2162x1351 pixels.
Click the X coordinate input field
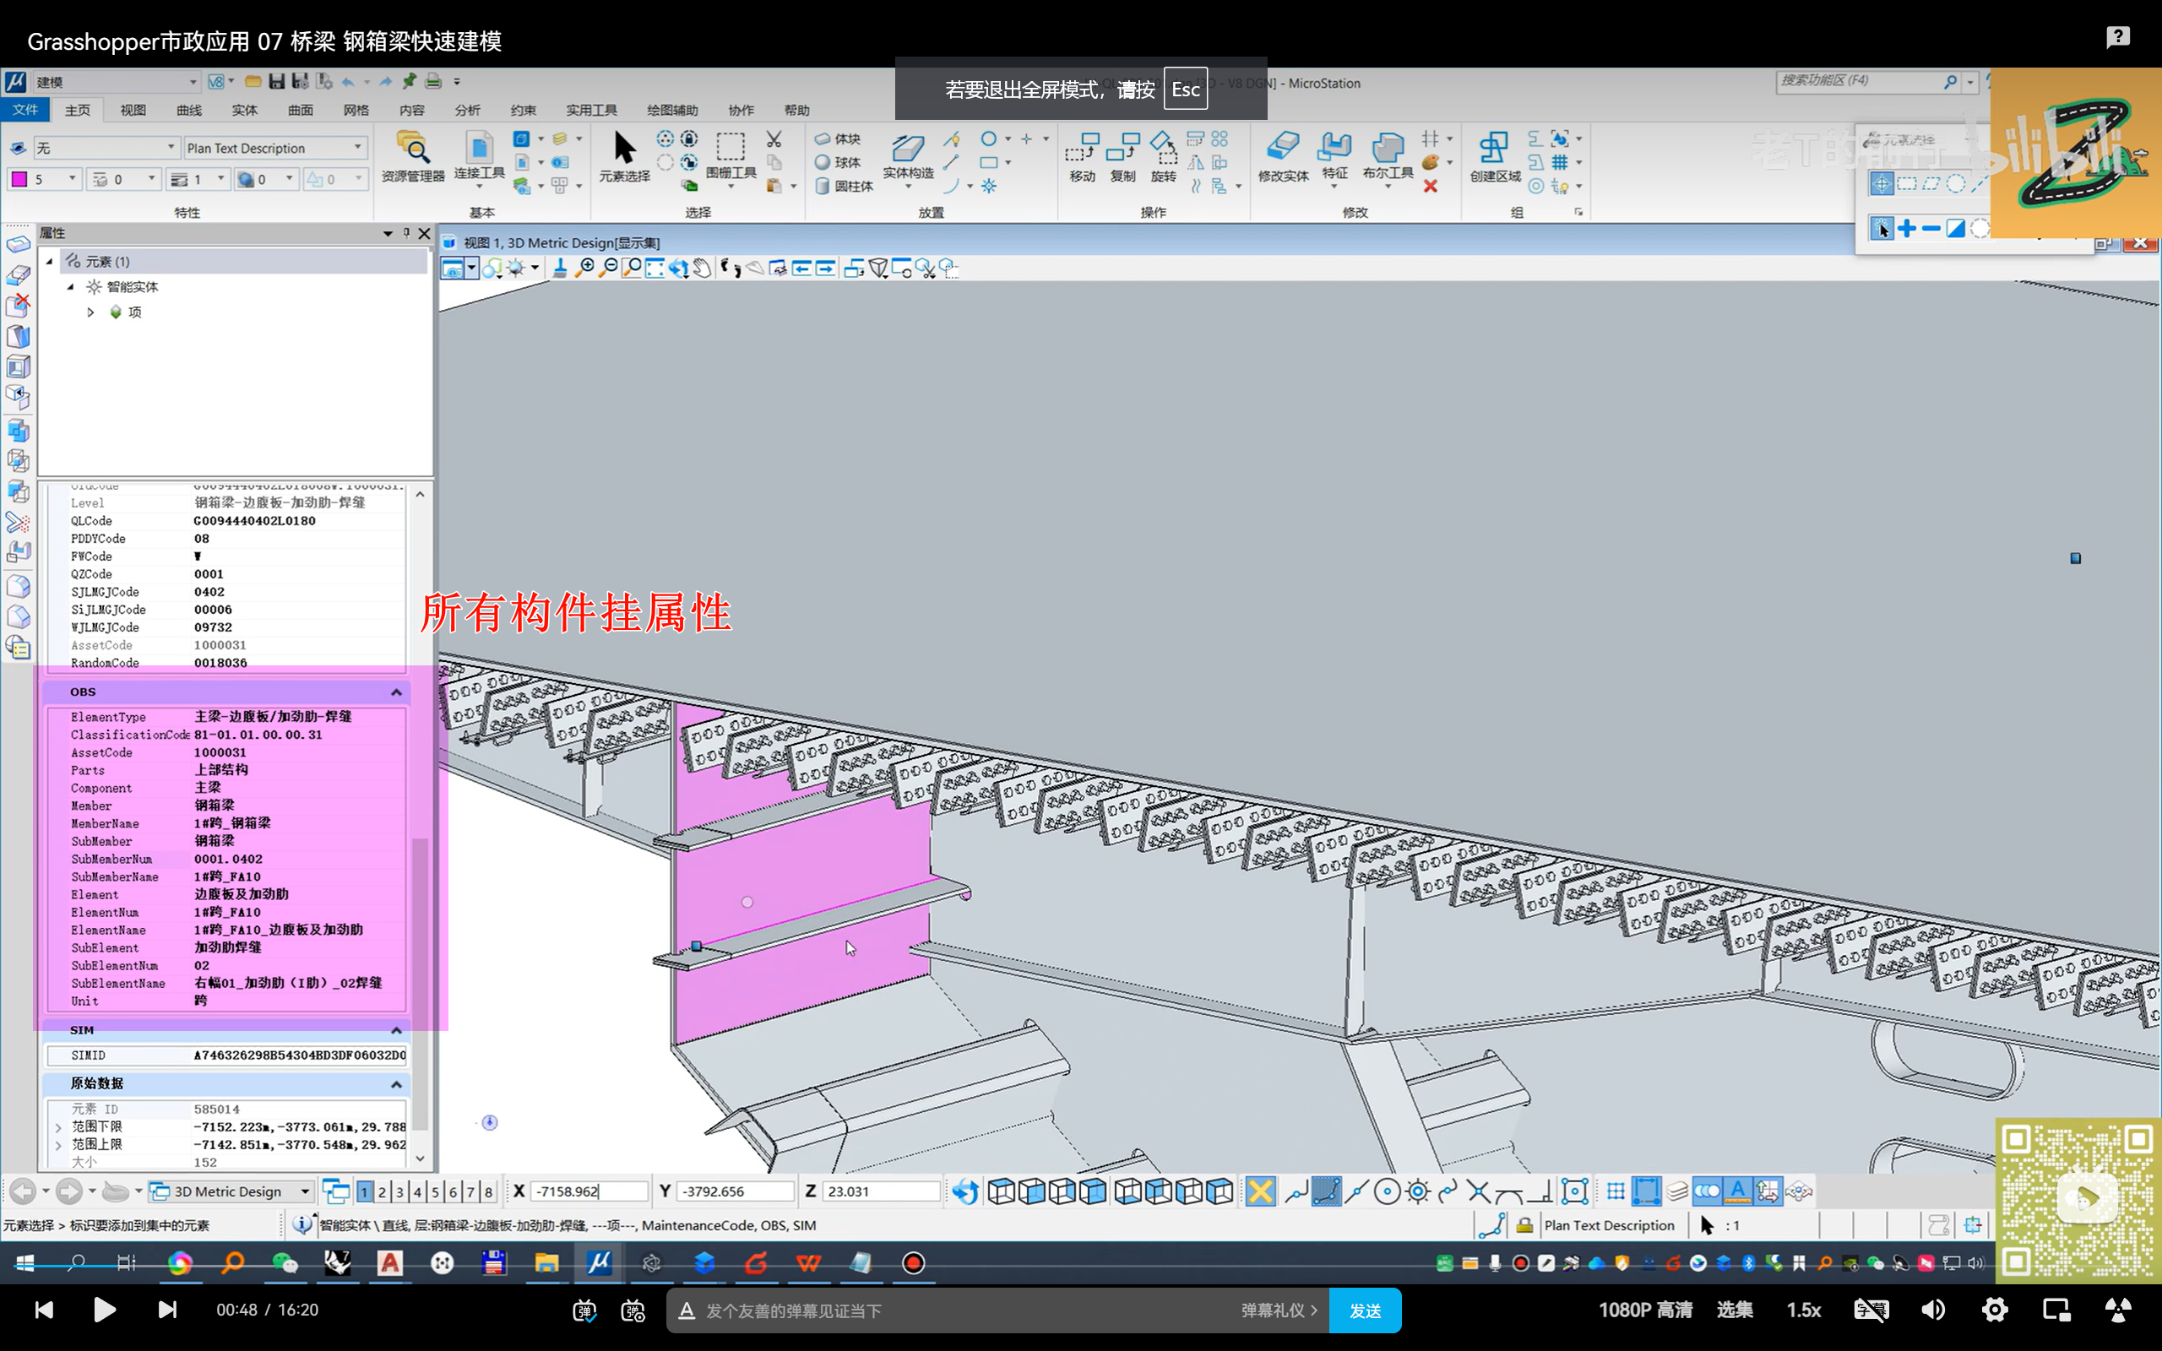(x=587, y=1192)
